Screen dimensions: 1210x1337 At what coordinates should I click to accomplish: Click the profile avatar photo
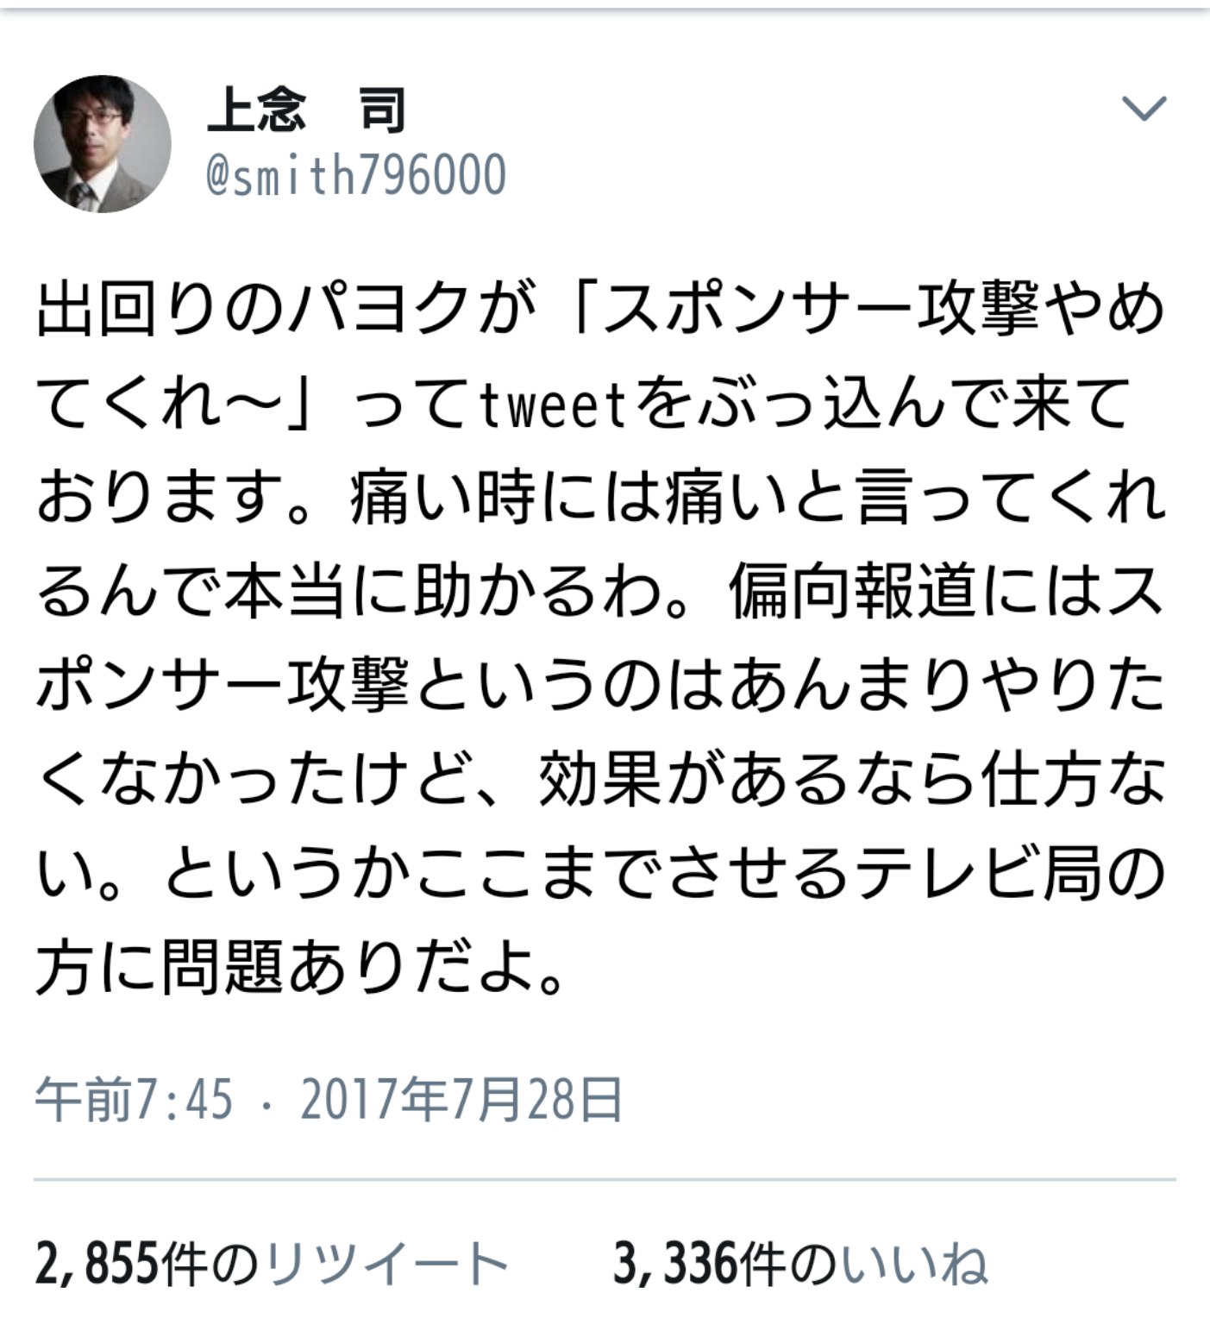tap(103, 144)
